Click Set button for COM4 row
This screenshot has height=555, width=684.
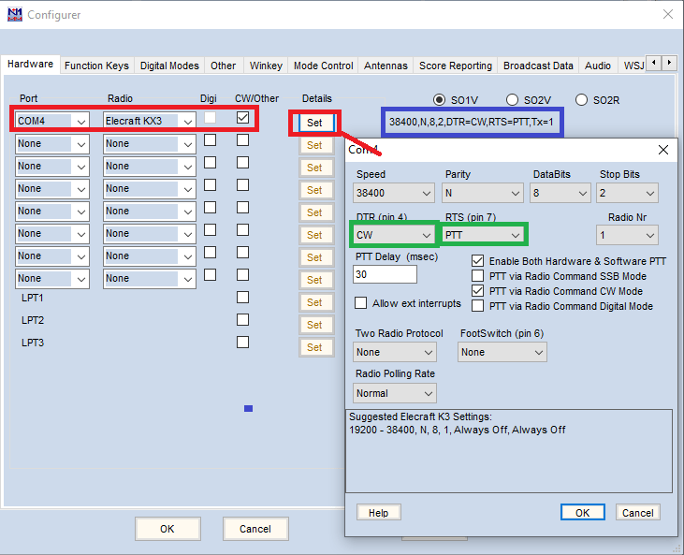pyautogui.click(x=314, y=123)
